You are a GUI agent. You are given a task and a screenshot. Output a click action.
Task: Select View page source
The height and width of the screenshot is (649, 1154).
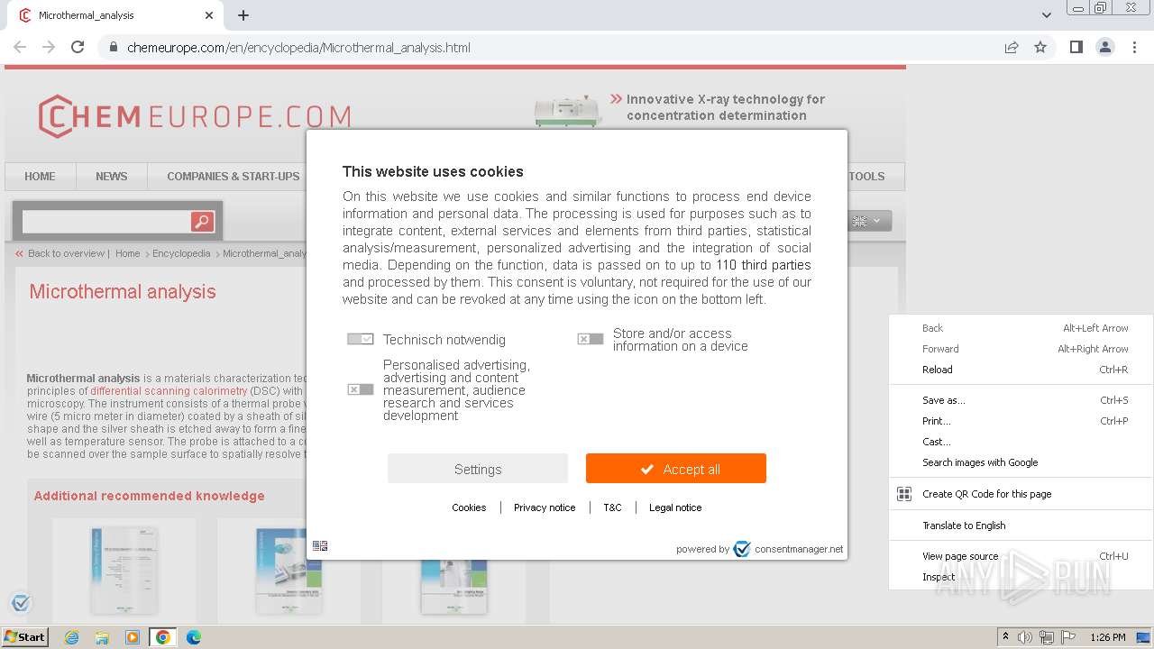pyautogui.click(x=1021, y=556)
